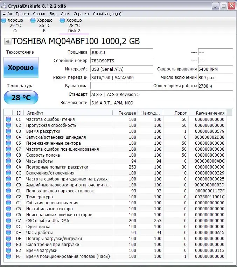Select raw value 000000002D88
Viewport: 237px width, 267px height.
[x=209, y=137]
